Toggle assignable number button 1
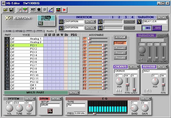171x118 pixels. point(85,39)
